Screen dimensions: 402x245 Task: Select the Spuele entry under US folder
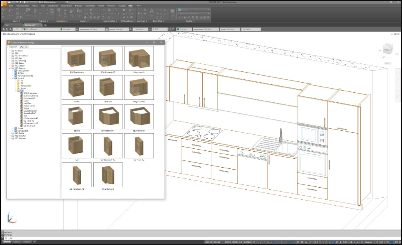click(26, 108)
